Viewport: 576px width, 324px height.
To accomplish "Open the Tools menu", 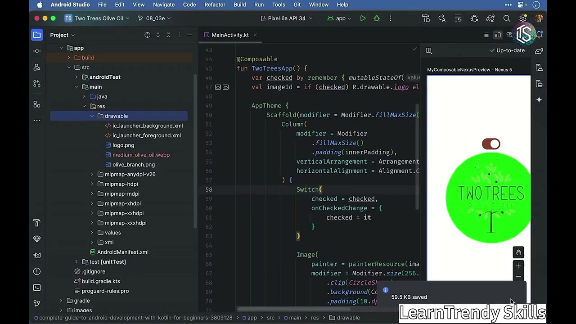I will pyautogui.click(x=279, y=4).
